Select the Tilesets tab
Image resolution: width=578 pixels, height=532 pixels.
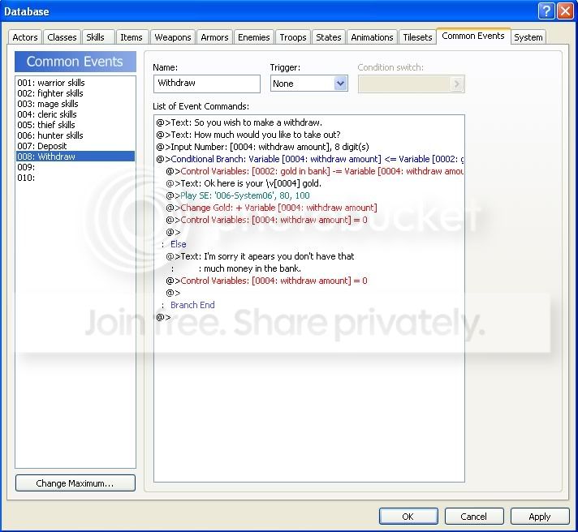click(417, 37)
